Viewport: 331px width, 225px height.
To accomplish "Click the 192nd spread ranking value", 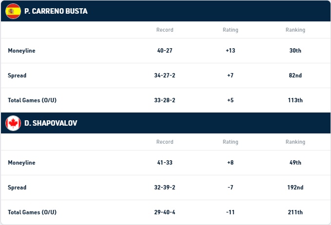I will pos(295,187).
